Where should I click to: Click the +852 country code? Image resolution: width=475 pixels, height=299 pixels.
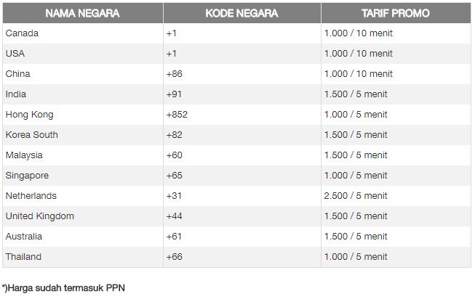177,115
